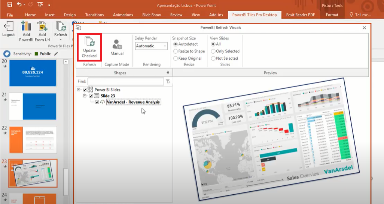
Task: Click the Redo icon in title bar
Action: [30, 4]
